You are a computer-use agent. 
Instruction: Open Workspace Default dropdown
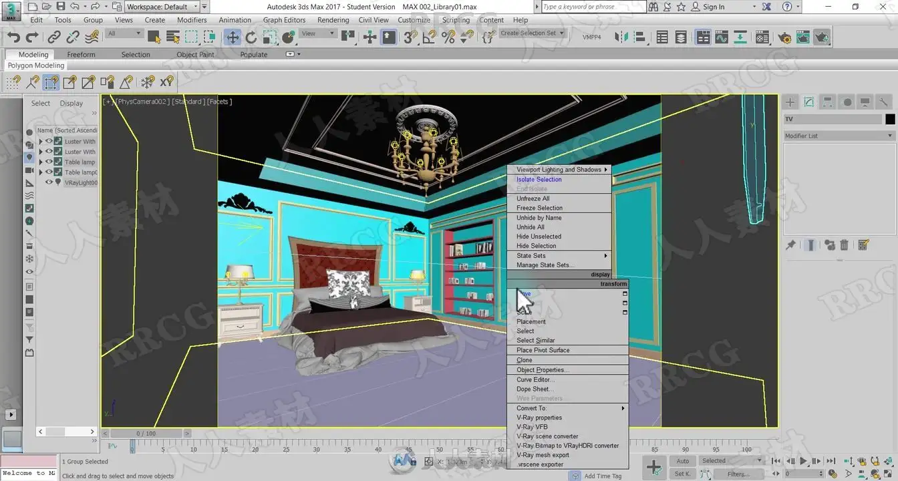[x=162, y=7]
